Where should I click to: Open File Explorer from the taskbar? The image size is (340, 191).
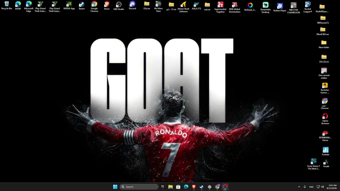tap(171, 187)
